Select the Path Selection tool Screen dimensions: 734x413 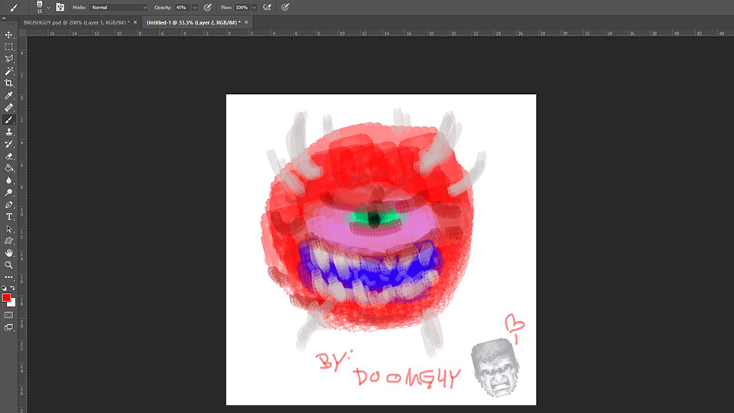tap(8, 229)
